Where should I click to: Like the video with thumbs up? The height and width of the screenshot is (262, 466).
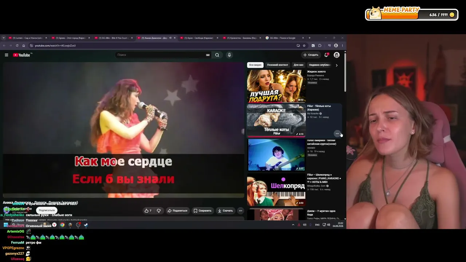point(148,211)
